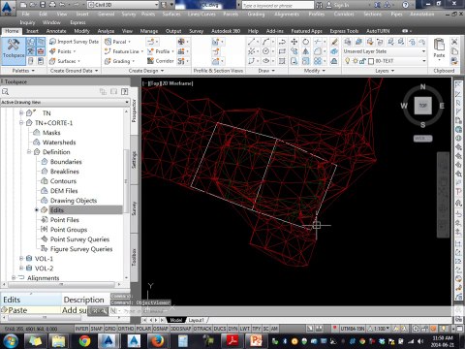
Task: Expand the Create Ground Data panel
Action: tap(74, 71)
